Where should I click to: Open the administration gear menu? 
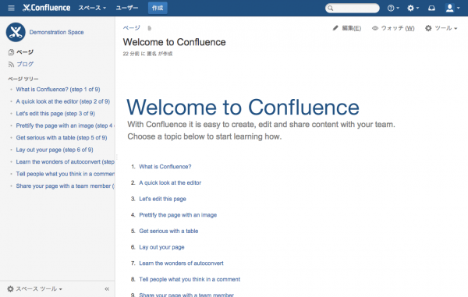pos(413,8)
